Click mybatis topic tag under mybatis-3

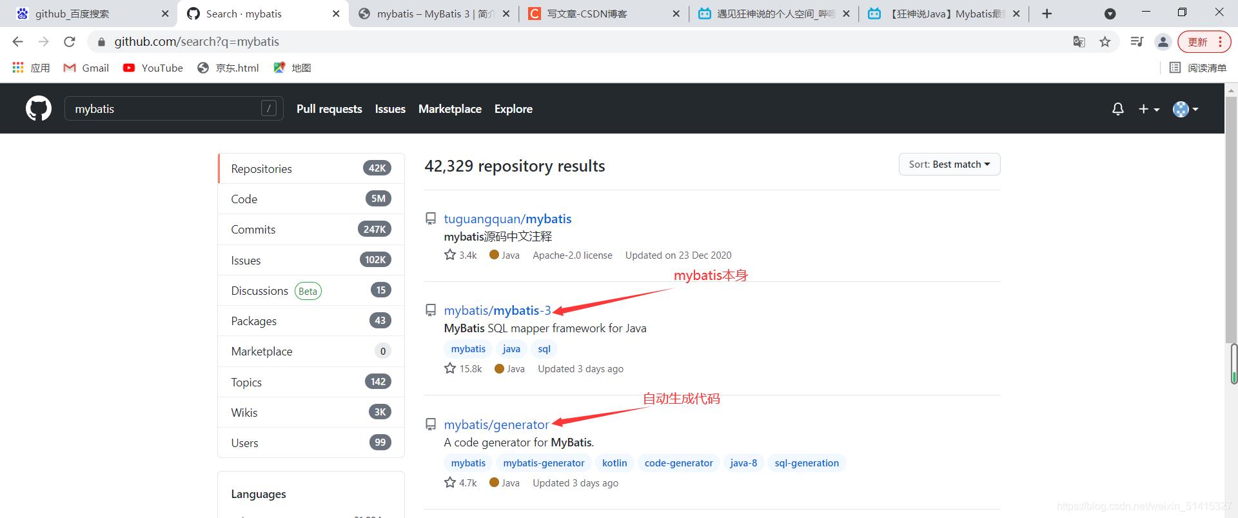[468, 349]
